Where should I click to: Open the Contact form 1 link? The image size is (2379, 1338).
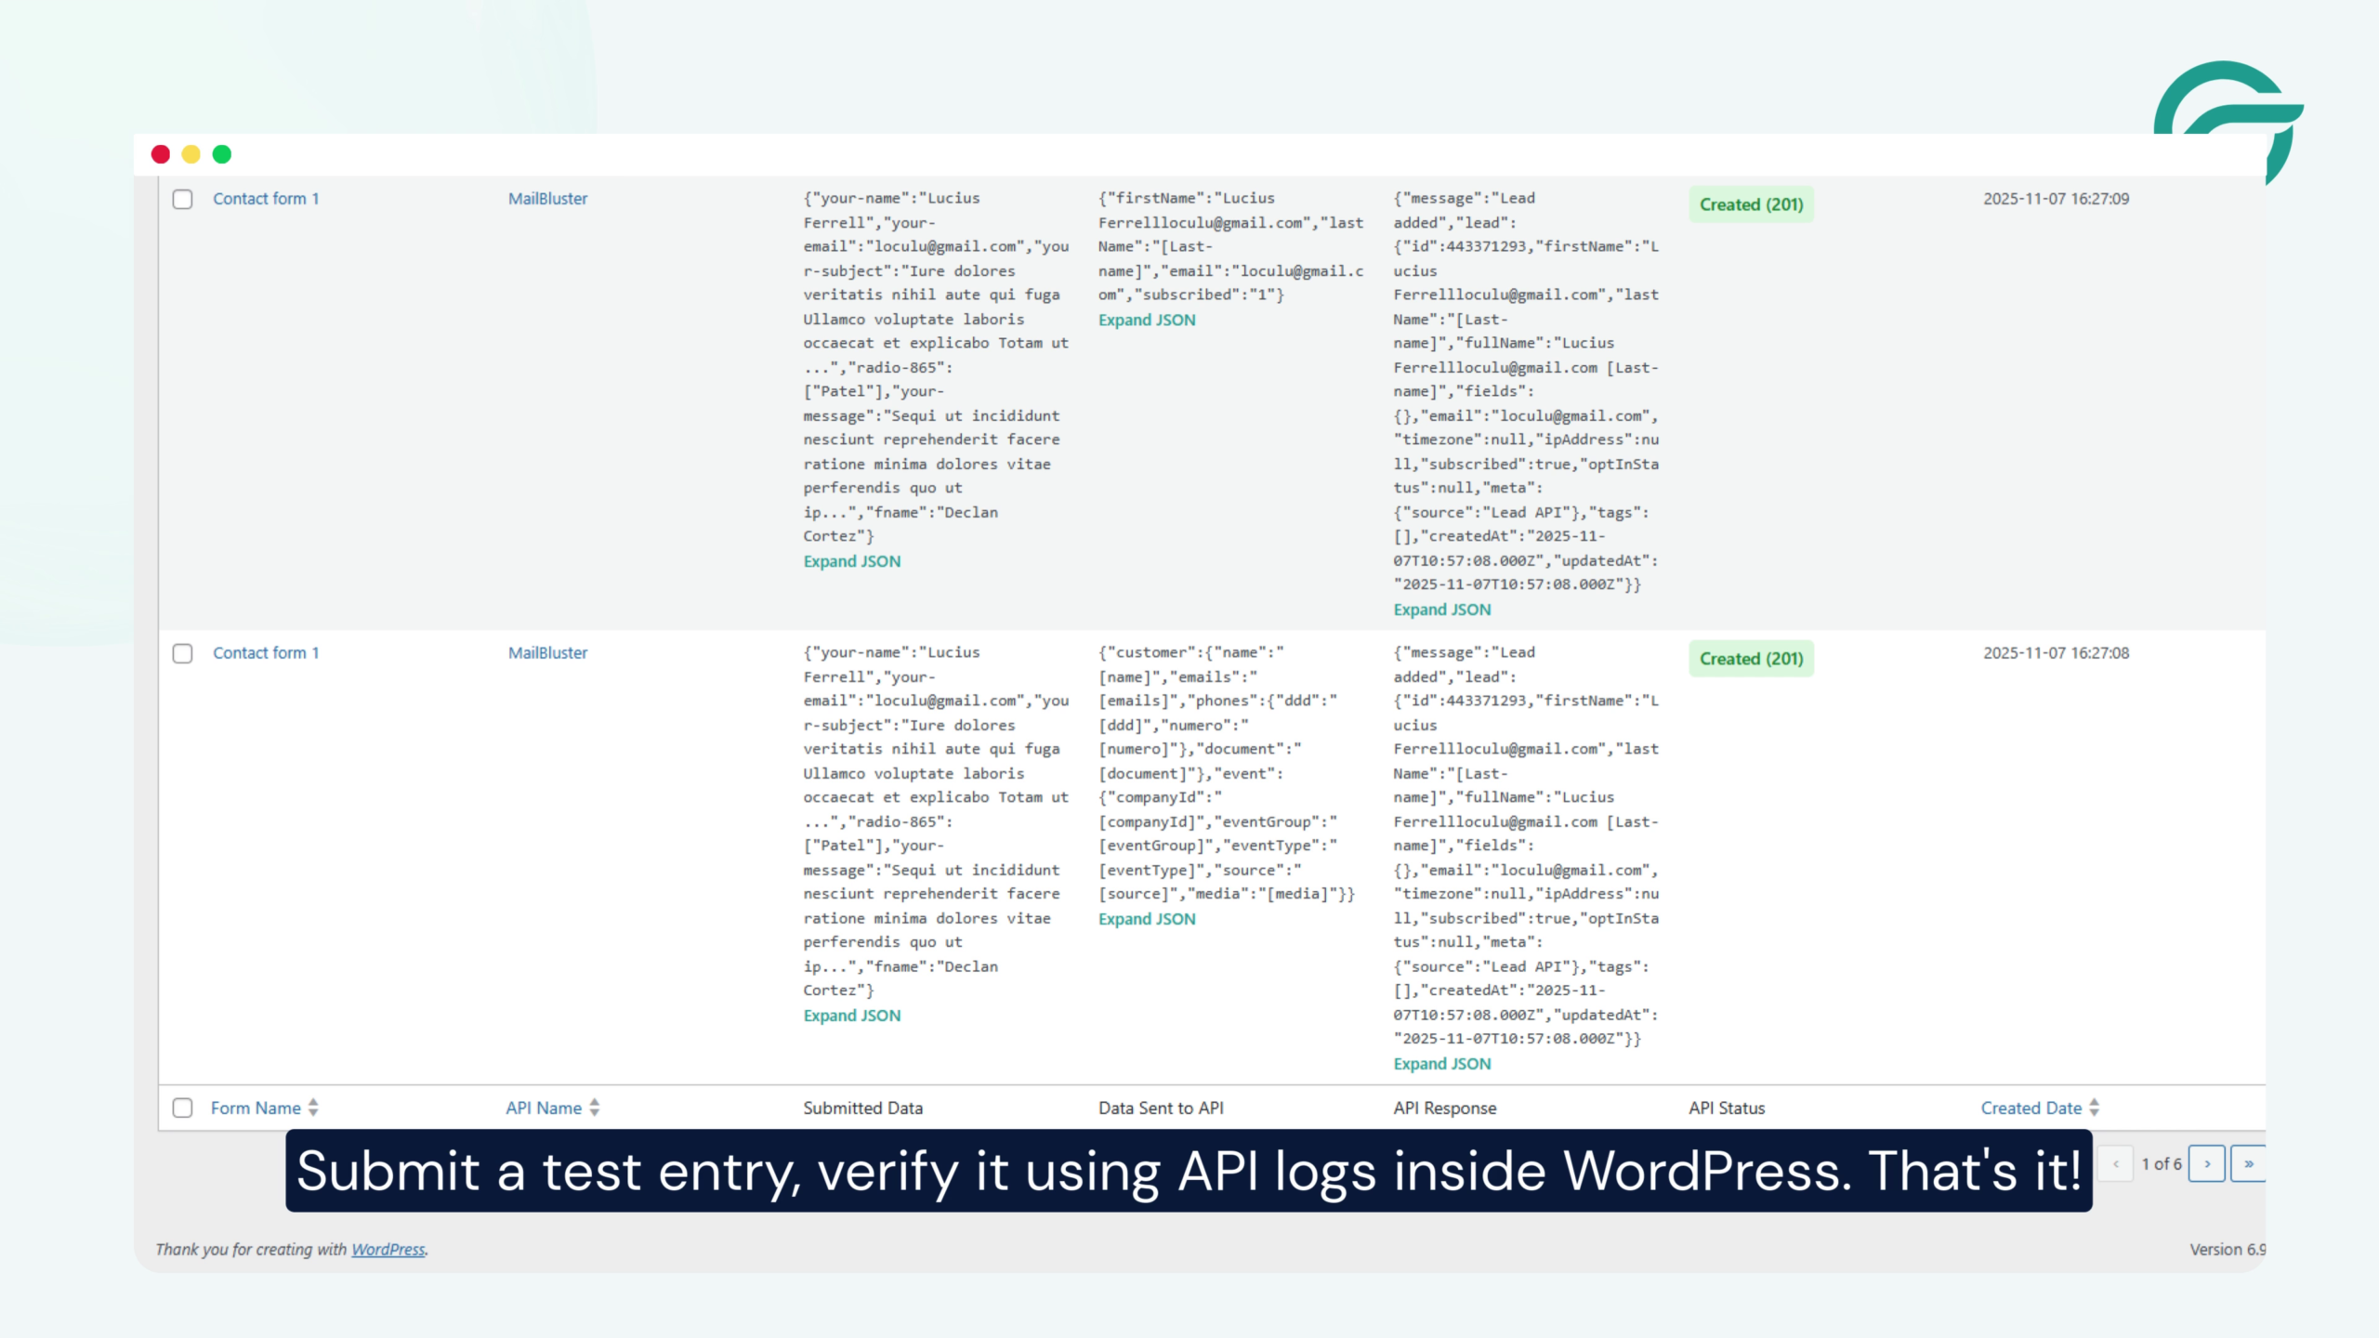click(266, 198)
